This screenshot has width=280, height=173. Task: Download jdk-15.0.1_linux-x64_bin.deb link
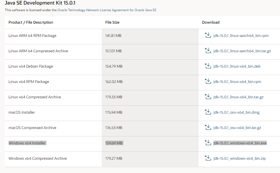[237, 66]
